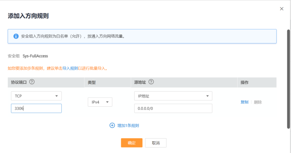Click the Sys-FullAccess security group name
The image size is (291, 153).
35,56
